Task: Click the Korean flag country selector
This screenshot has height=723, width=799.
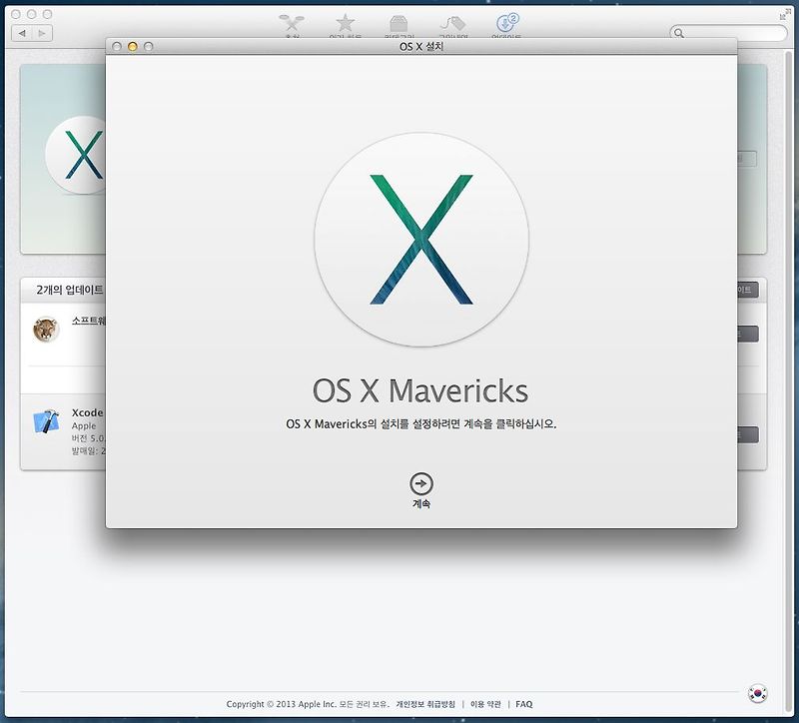Action: click(758, 693)
